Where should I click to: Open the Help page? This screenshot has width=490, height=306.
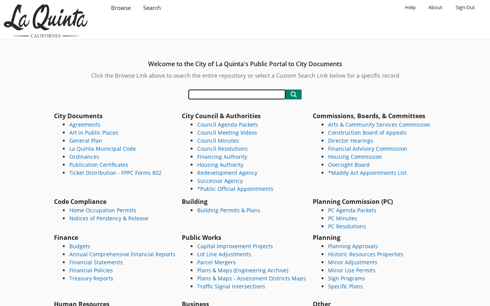click(x=410, y=7)
